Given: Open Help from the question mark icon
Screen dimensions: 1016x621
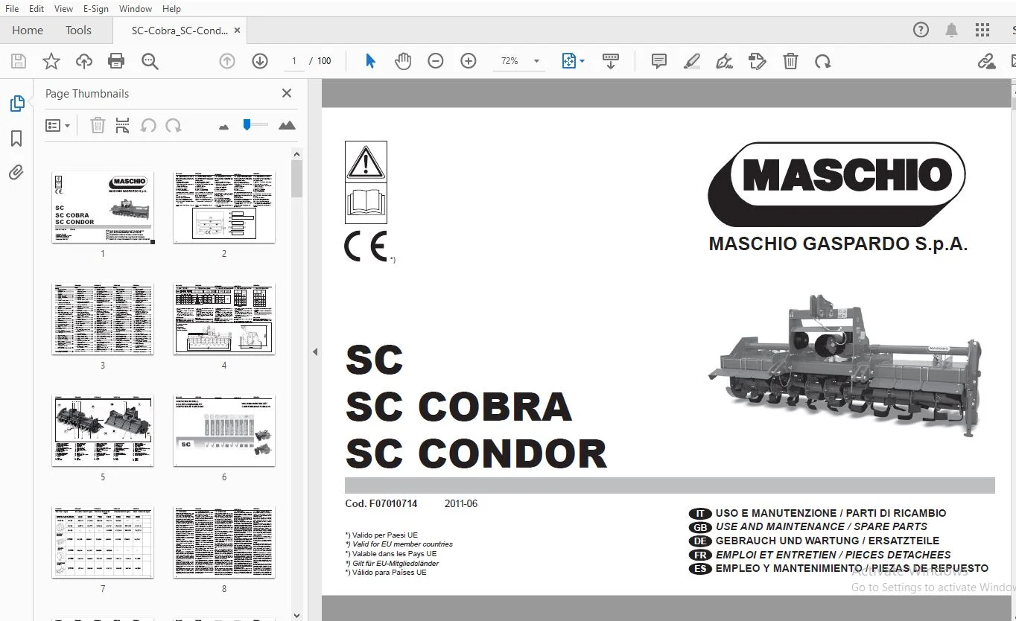Looking at the screenshot, I should coord(921,31).
